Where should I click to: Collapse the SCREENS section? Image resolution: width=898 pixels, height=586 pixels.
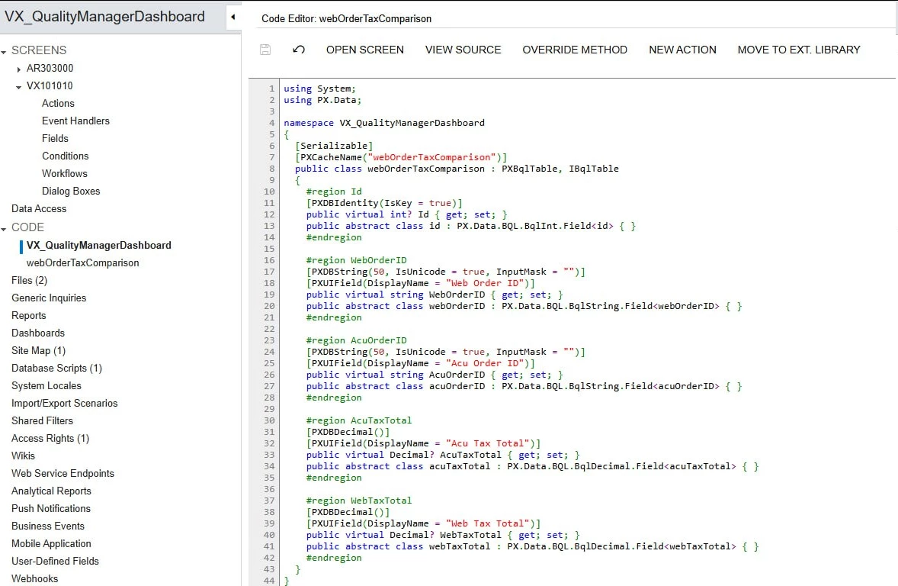click(6, 50)
